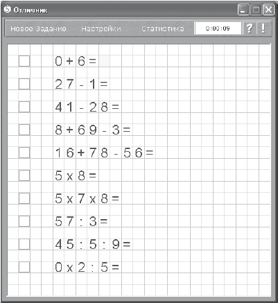Click the question mark help icon
Viewport: 278px width, 303px height.
point(250,28)
